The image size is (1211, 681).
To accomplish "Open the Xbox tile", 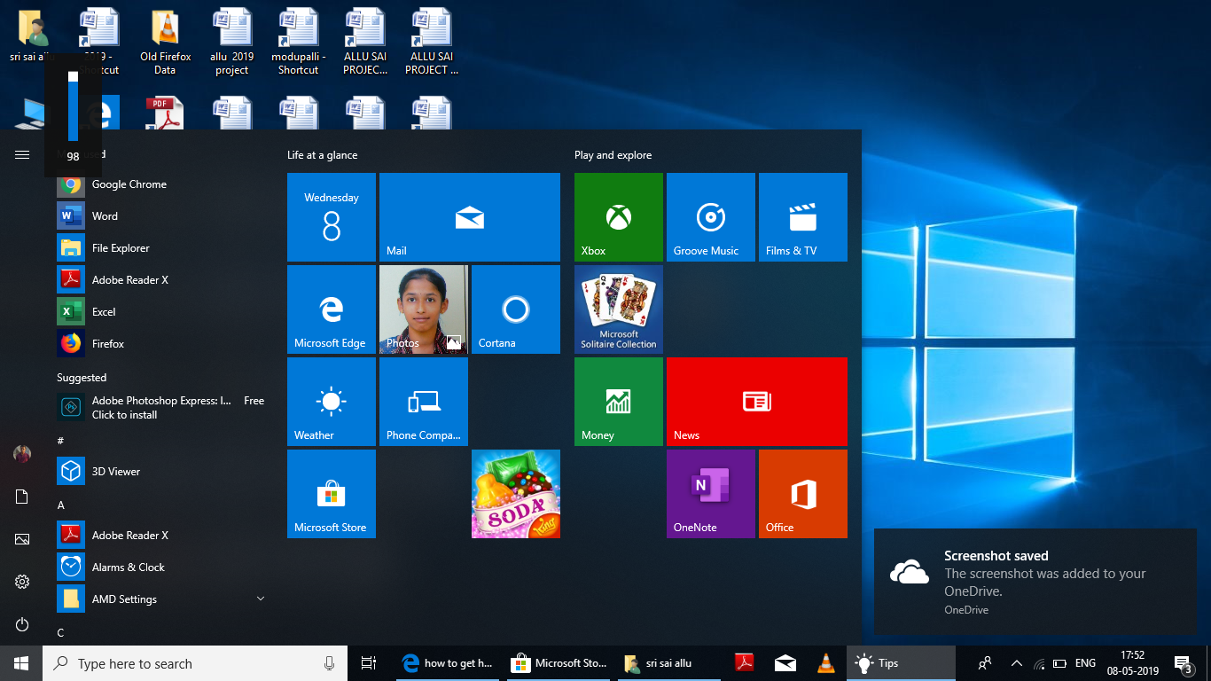I will point(619,217).
